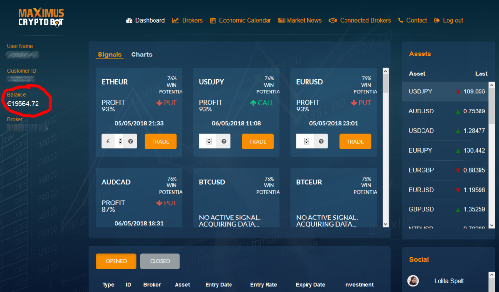Select the USDCAD row in Assets
The height and width of the screenshot is (292, 499).
(x=445, y=131)
